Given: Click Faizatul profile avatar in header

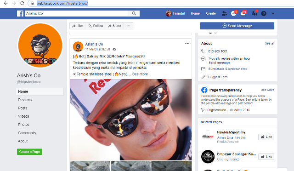Looking at the screenshot, I should pyautogui.click(x=169, y=13).
